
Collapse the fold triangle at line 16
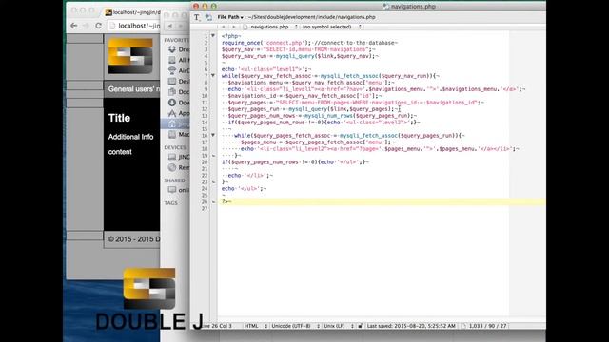[x=213, y=135]
